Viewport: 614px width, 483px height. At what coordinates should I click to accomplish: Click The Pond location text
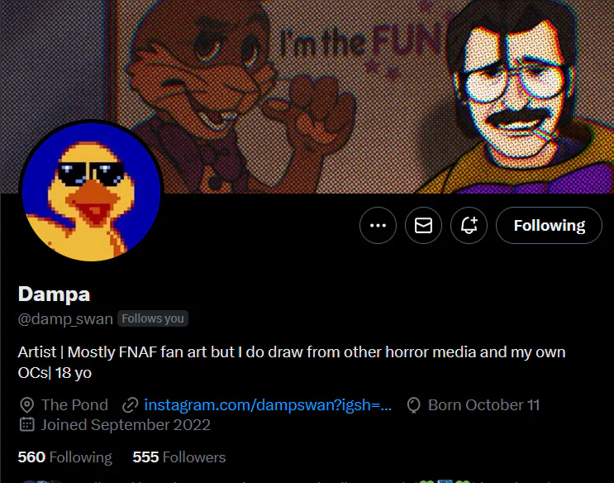[74, 405]
